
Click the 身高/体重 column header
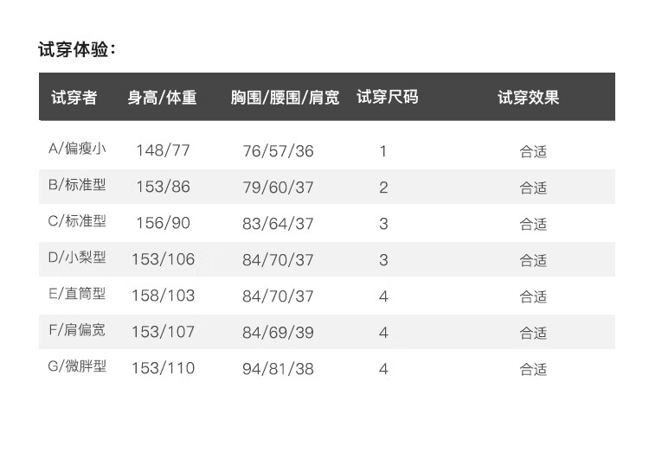[163, 97]
